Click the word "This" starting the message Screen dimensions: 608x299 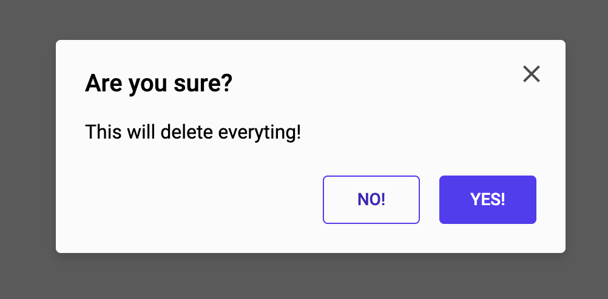[103, 131]
